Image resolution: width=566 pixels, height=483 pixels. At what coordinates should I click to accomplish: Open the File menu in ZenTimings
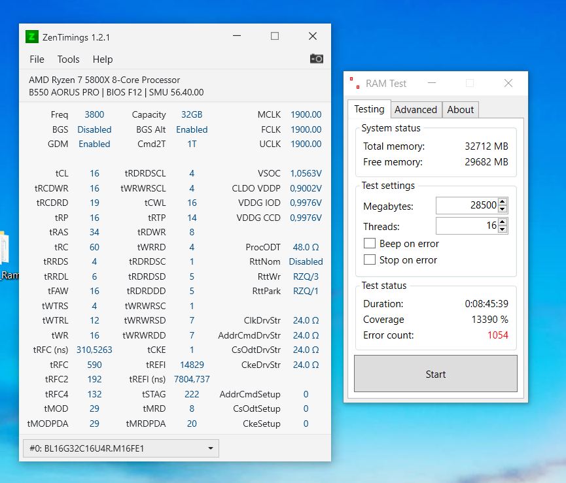37,59
